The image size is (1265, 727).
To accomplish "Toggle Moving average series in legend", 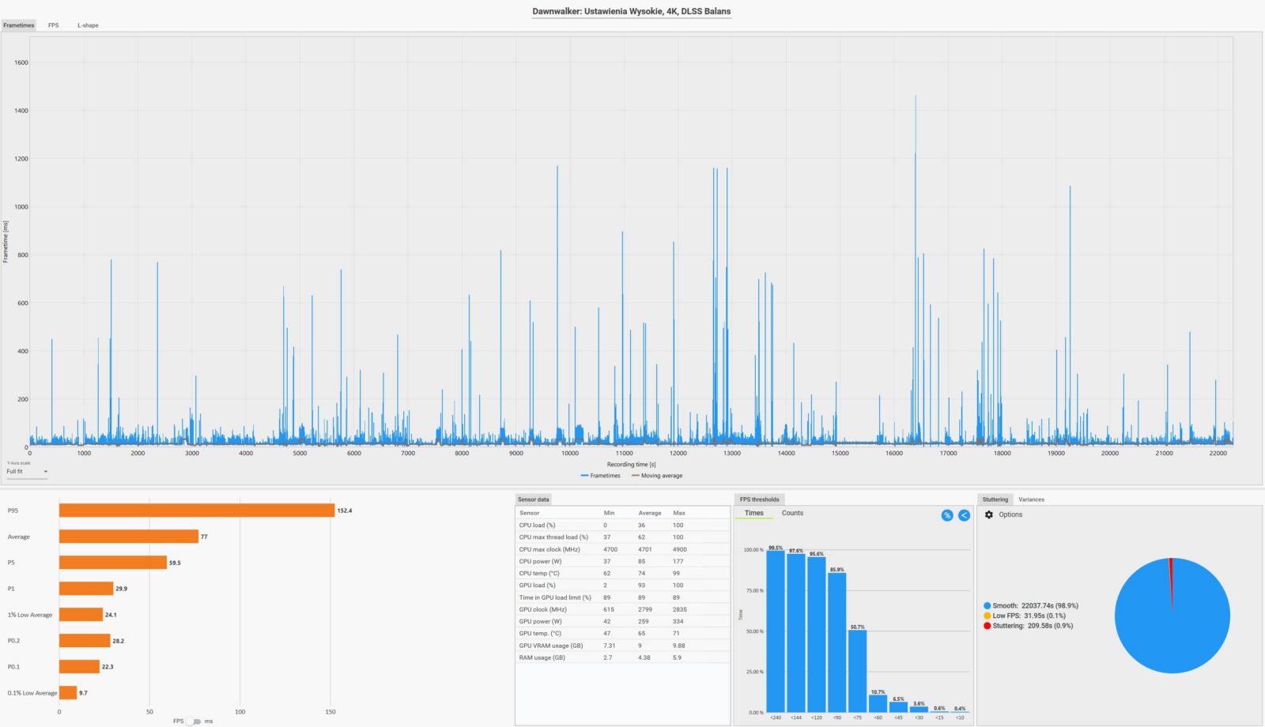I will tap(657, 476).
